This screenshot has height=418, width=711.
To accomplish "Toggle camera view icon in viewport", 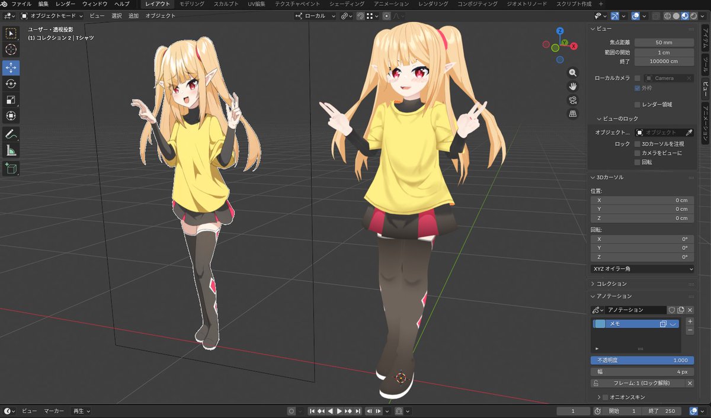I will point(573,99).
